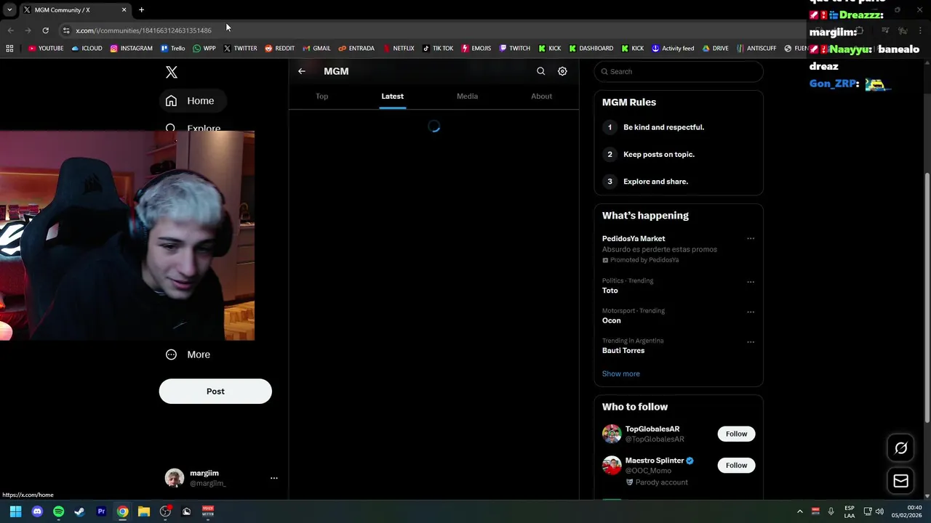Open the Trello bookmark
This screenshot has height=523, width=931.
[x=172, y=48]
